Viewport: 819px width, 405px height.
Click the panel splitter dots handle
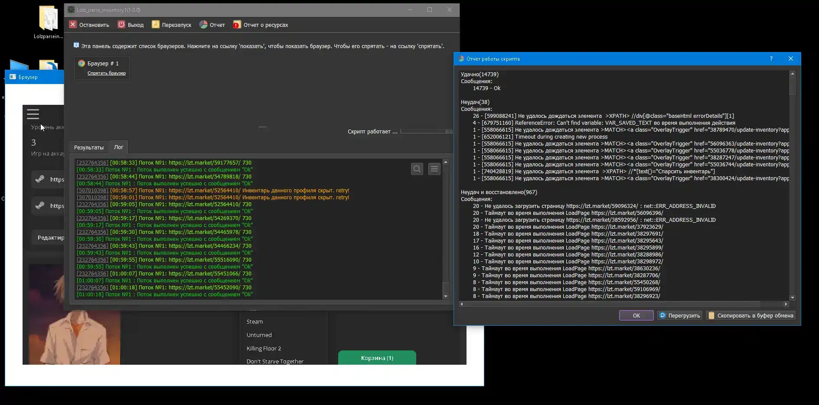pyautogui.click(x=262, y=127)
